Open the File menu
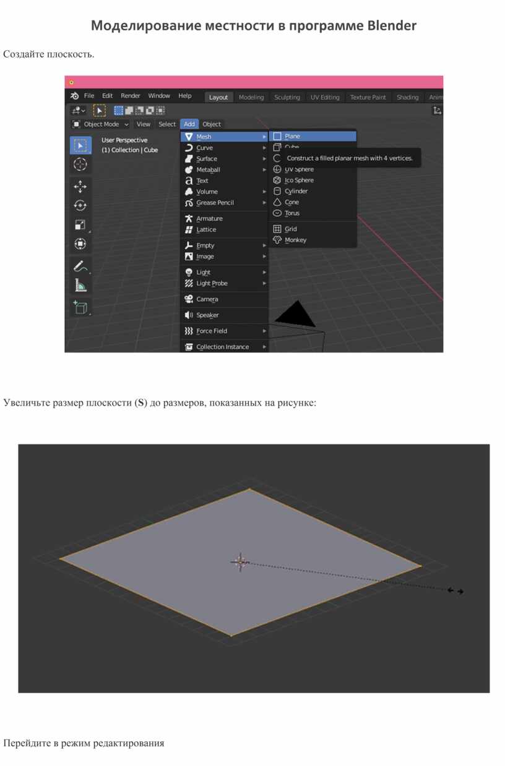The height and width of the screenshot is (766, 505). [89, 96]
